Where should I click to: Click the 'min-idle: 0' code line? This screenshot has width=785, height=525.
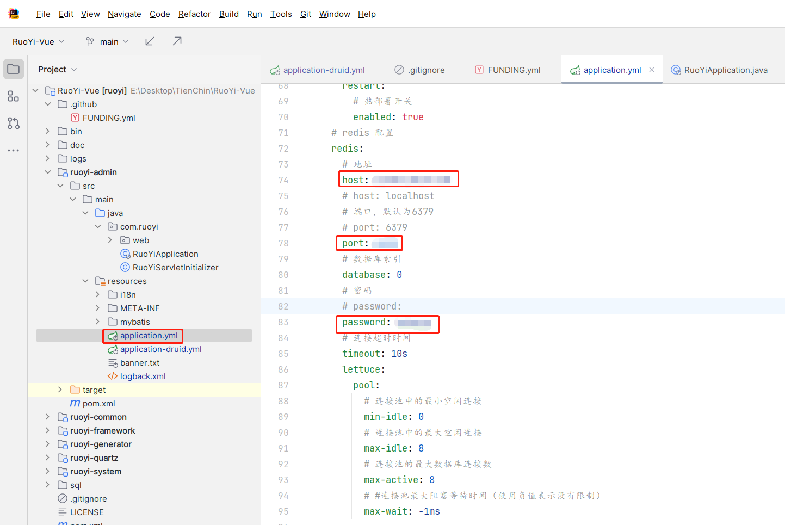point(394,417)
